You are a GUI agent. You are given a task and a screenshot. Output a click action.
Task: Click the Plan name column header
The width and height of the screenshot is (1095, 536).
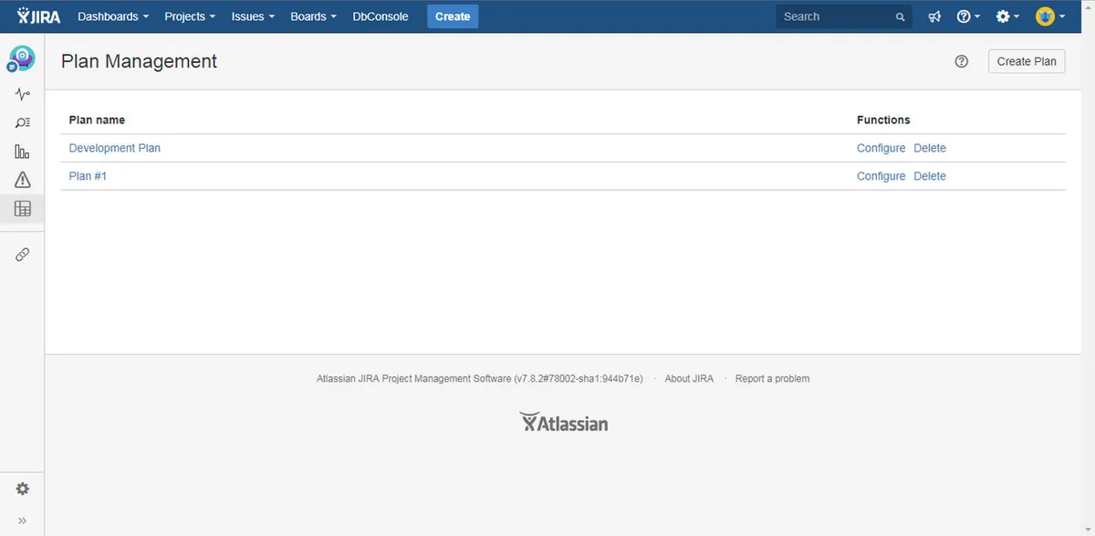(x=97, y=120)
